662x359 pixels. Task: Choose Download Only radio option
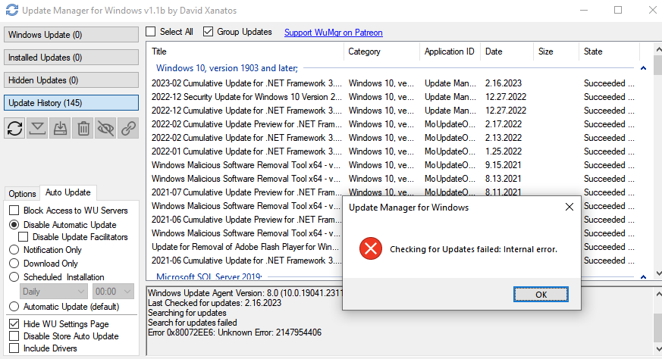pyautogui.click(x=14, y=264)
